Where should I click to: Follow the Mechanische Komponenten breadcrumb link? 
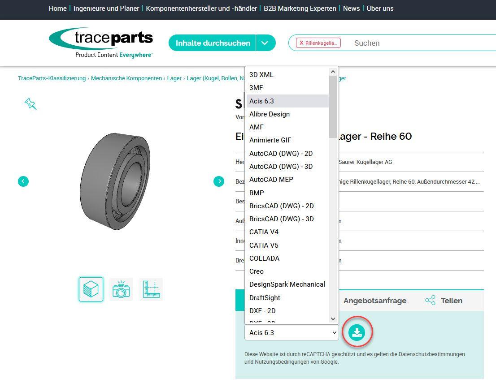(x=126, y=78)
